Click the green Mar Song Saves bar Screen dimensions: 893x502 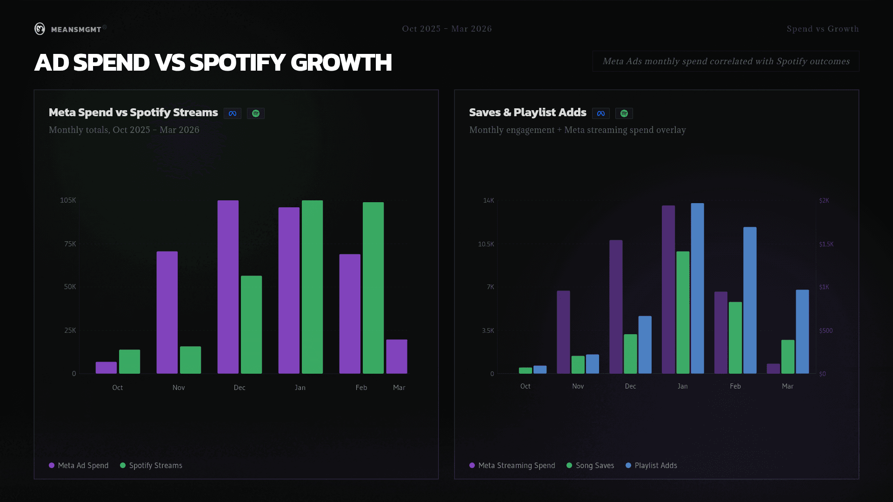[x=788, y=357]
